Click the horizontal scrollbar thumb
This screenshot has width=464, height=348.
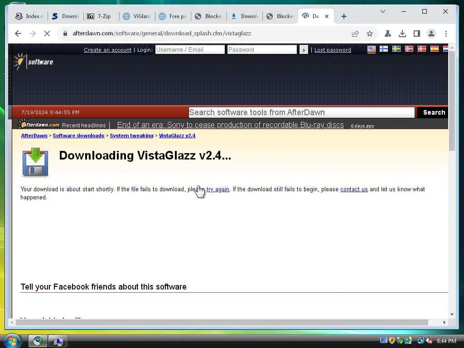[222, 322]
